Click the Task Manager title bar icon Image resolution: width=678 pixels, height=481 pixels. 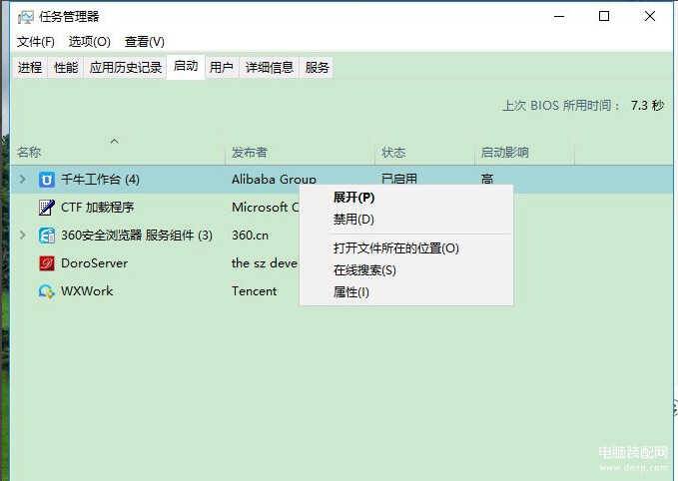(26, 17)
